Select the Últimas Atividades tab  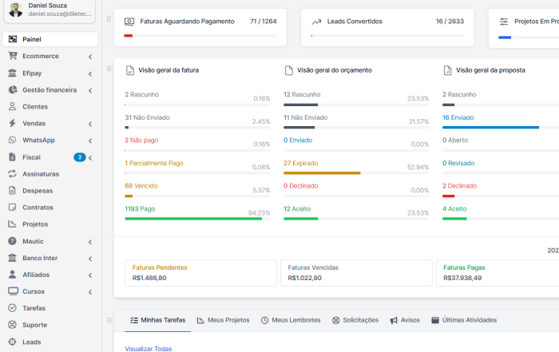pyautogui.click(x=464, y=320)
